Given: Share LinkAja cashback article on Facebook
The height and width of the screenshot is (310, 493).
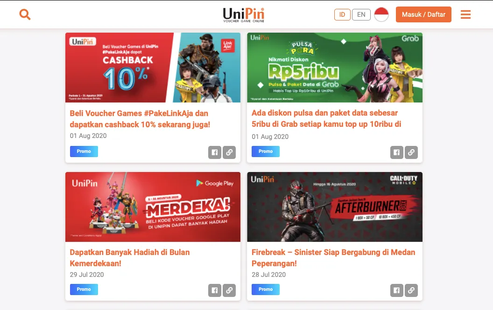Looking at the screenshot, I should point(215,152).
